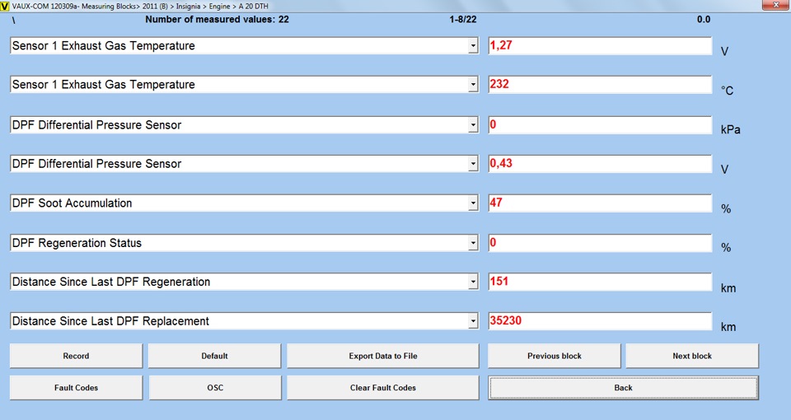Open Fault Codes
This screenshot has width=791, height=420.
tap(76, 388)
